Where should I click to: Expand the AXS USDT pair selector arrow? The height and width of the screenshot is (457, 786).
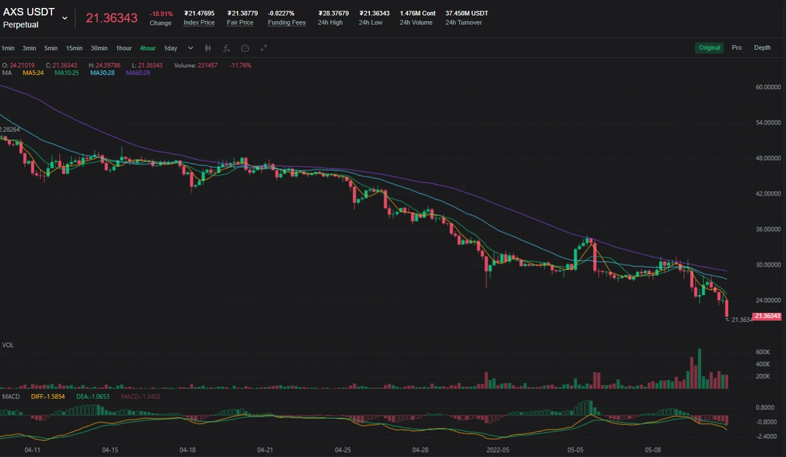(65, 18)
